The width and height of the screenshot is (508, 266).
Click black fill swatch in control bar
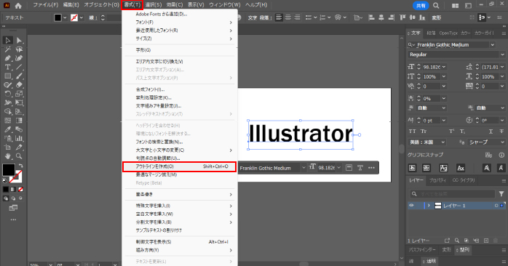57,17
